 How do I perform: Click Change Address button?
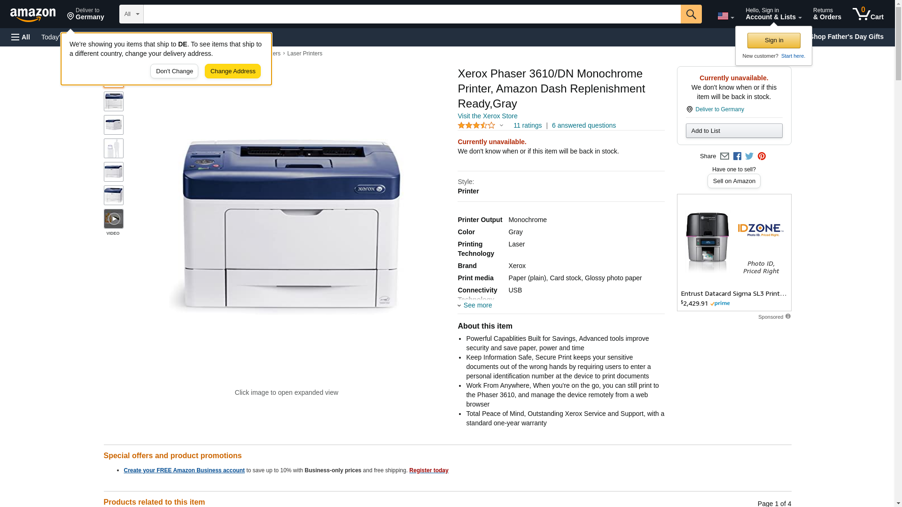(x=233, y=71)
